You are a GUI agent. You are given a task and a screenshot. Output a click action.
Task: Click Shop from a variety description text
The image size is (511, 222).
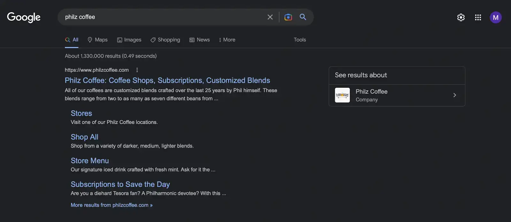pyautogui.click(x=132, y=146)
